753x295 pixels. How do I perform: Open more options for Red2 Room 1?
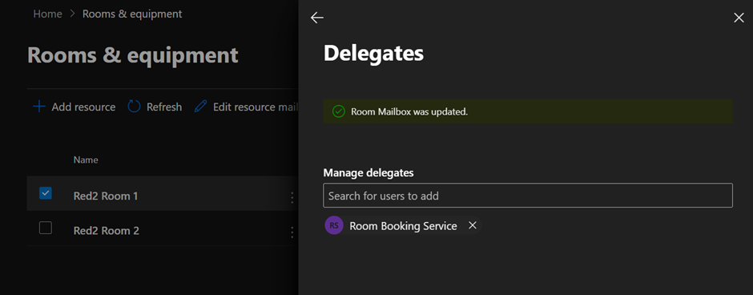292,197
